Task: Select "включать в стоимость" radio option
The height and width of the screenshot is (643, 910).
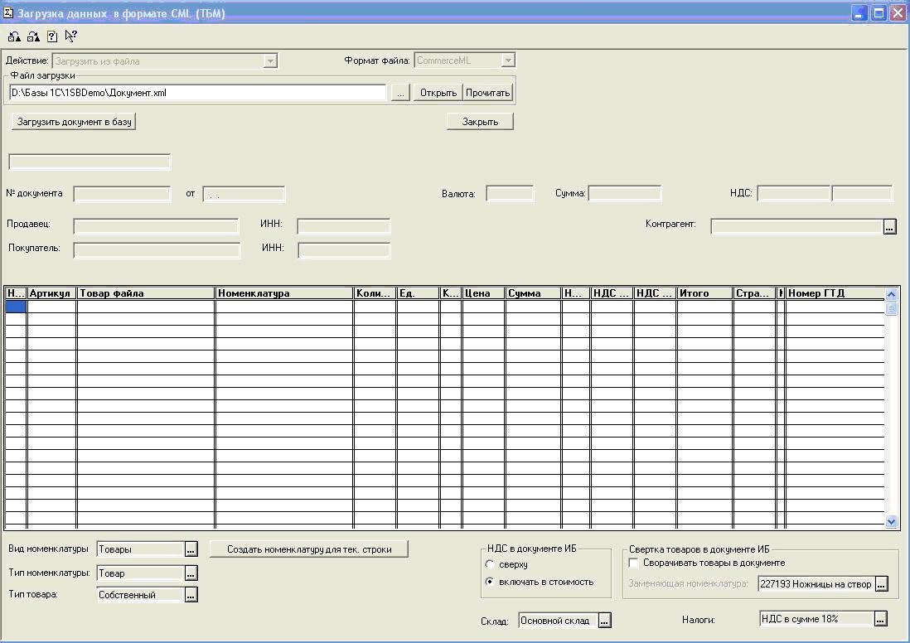Action: point(490,582)
